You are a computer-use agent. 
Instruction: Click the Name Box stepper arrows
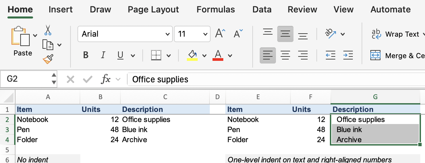click(54, 79)
